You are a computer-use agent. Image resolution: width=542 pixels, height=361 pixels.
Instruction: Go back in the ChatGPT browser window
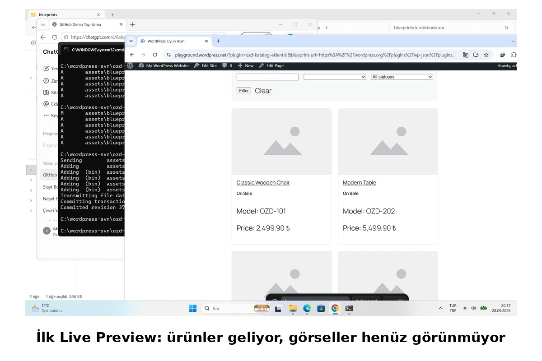(x=43, y=37)
